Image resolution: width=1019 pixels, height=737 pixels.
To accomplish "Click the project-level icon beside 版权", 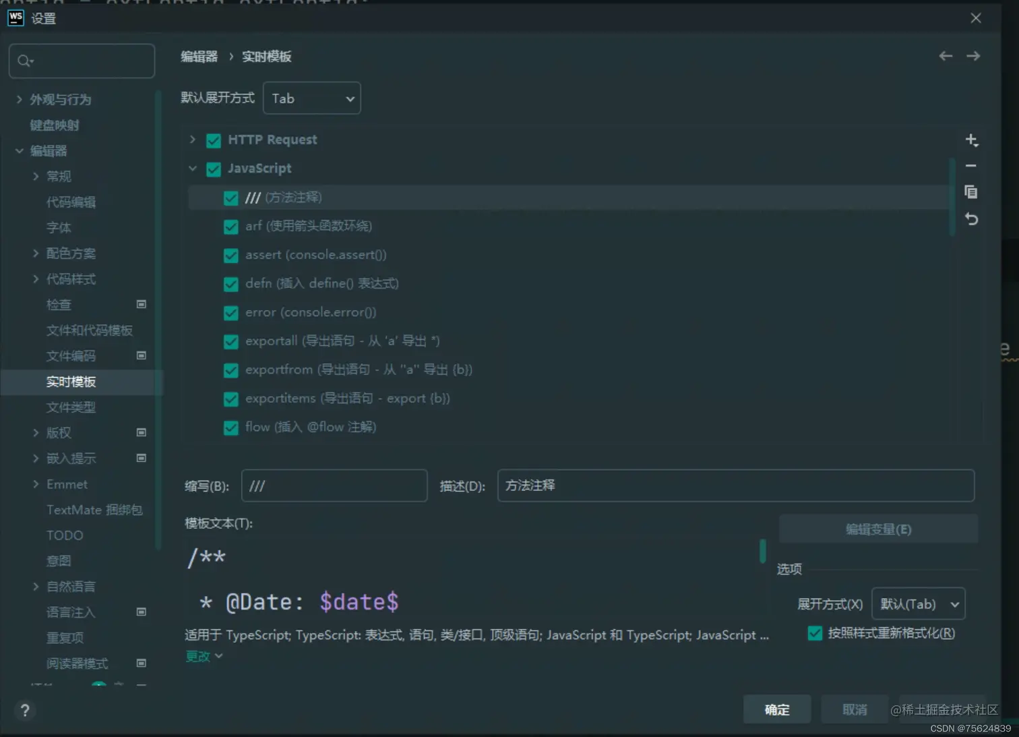I will (x=142, y=432).
